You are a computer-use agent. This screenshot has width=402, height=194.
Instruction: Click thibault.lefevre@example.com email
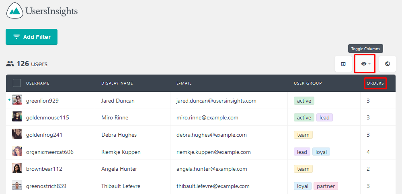click(x=213, y=186)
